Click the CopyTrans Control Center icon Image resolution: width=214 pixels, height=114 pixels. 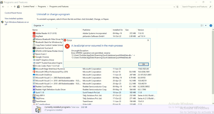[34, 45]
